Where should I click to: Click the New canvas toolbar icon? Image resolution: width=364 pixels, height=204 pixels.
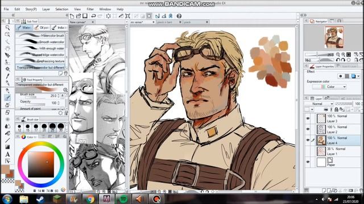72,16
